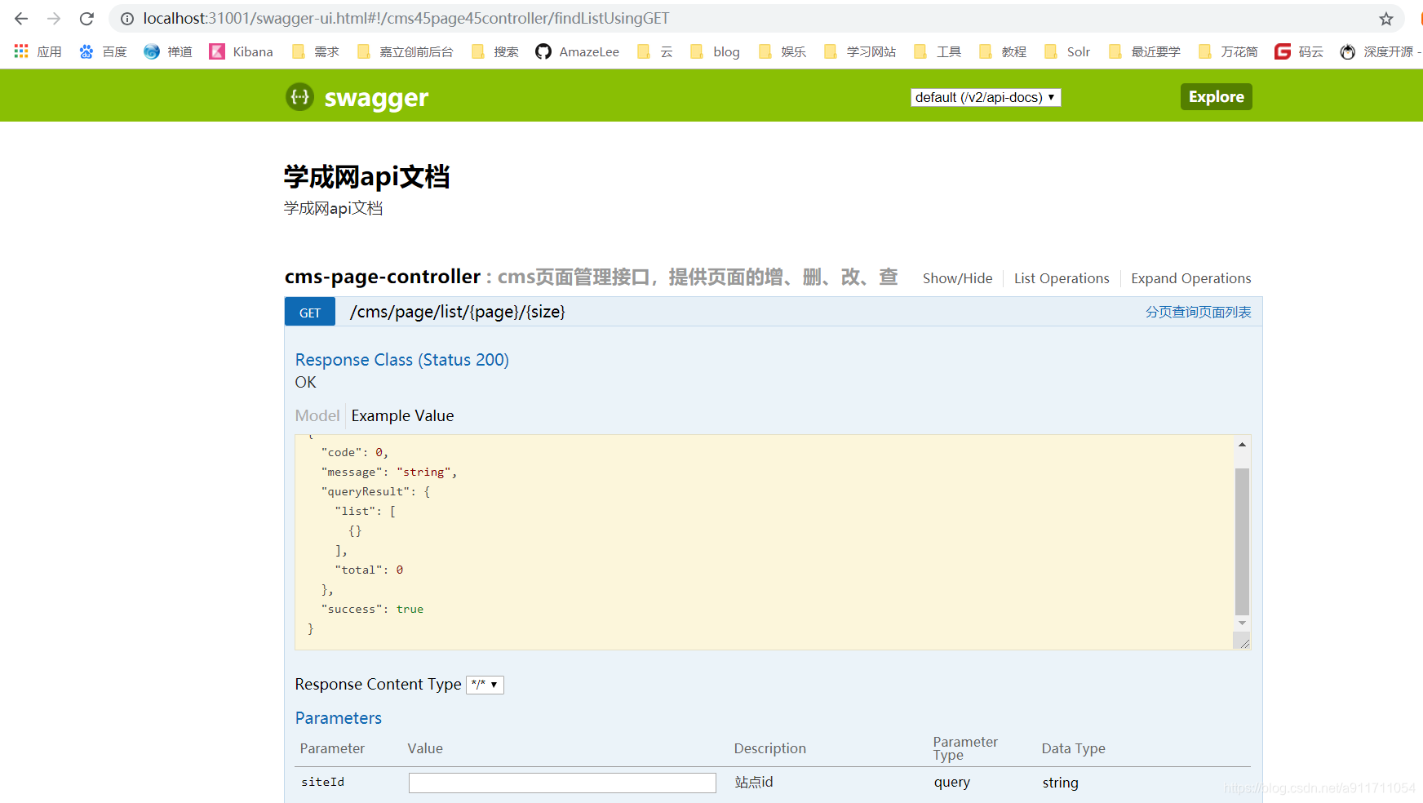The height and width of the screenshot is (803, 1423).
Task: Open the 搜索 bookmark folder
Action: pyautogui.click(x=494, y=51)
